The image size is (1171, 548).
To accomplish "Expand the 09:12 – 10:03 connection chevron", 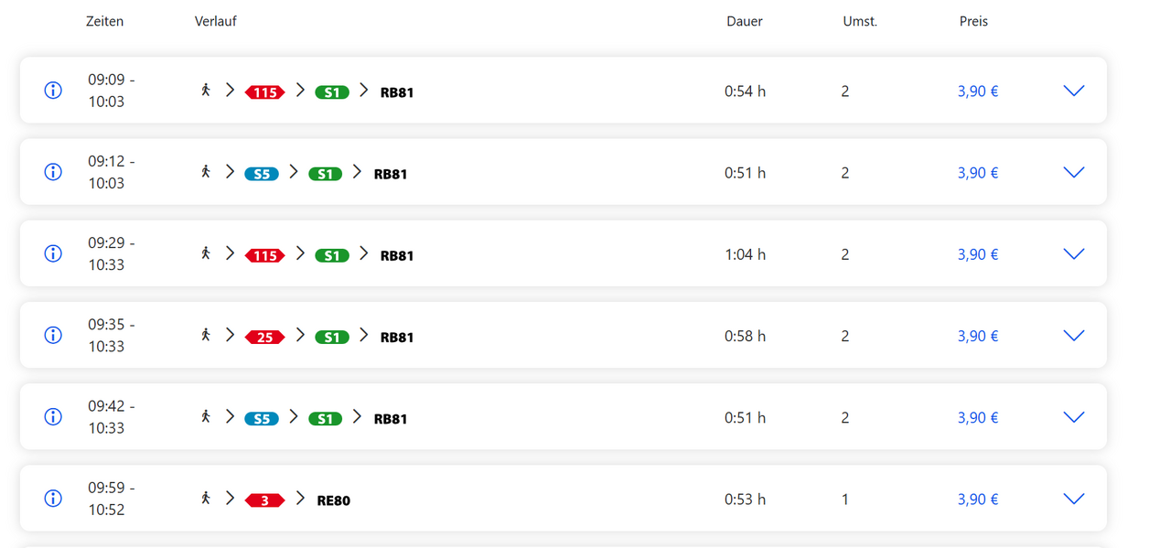I will point(1074,172).
